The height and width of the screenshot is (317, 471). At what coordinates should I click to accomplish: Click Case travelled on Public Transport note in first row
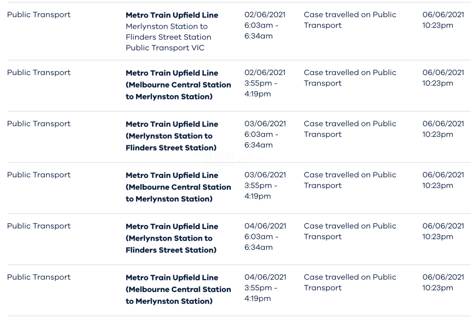coord(350,20)
